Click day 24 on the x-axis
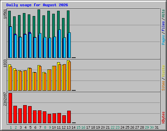Viewport: 167px width, 131px height. click(122, 127)
